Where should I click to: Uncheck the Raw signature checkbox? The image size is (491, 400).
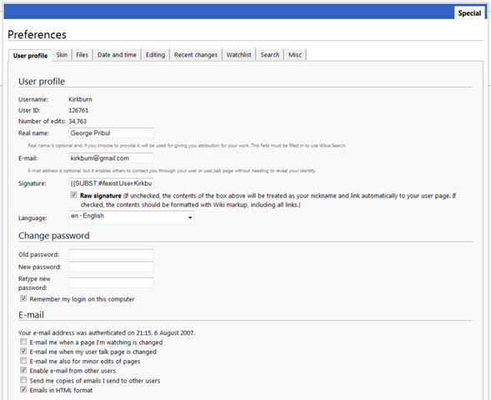click(73, 195)
